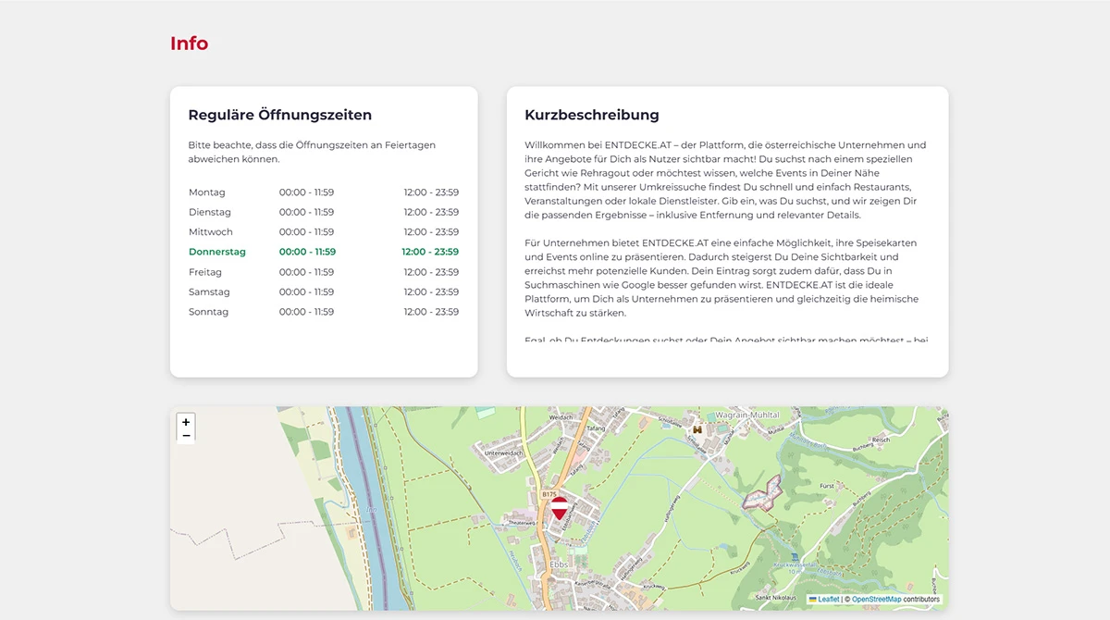Click the Fürst label on map

pos(827,485)
